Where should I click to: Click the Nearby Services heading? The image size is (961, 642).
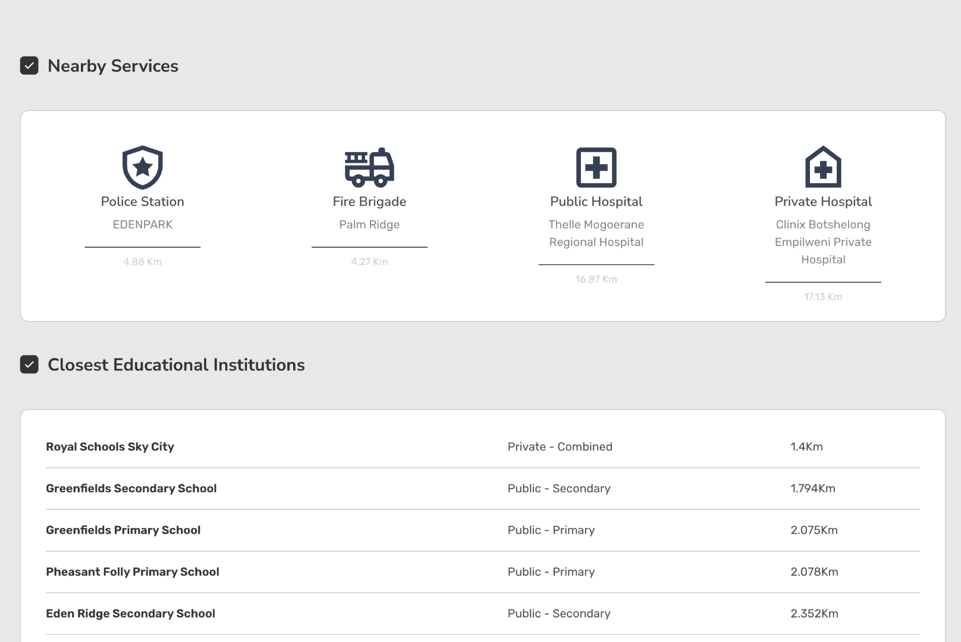coord(113,66)
